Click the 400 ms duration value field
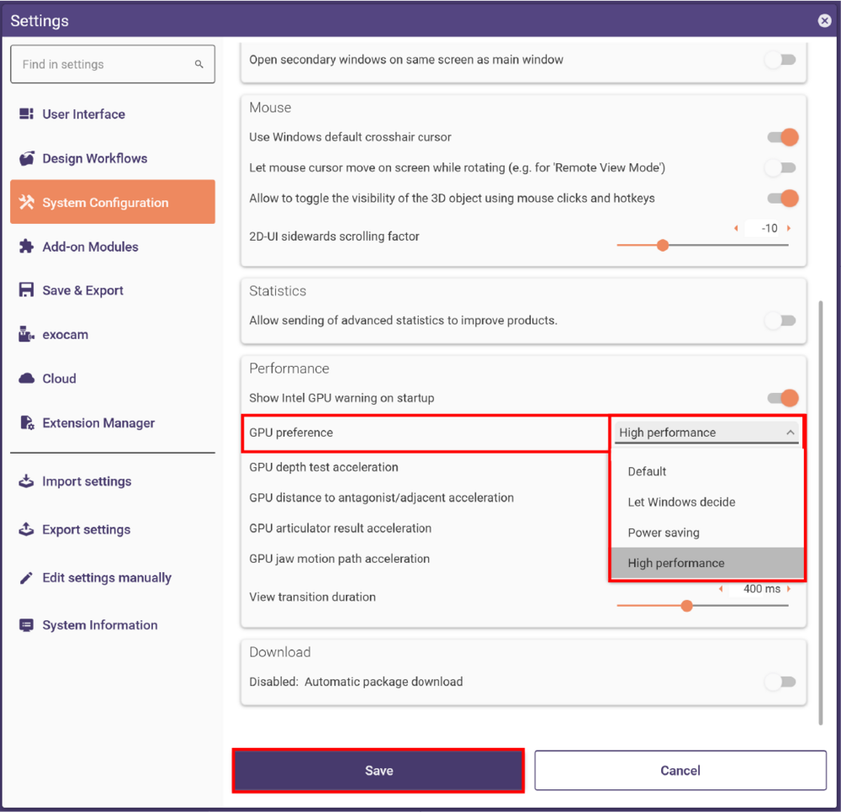 pyautogui.click(x=755, y=589)
